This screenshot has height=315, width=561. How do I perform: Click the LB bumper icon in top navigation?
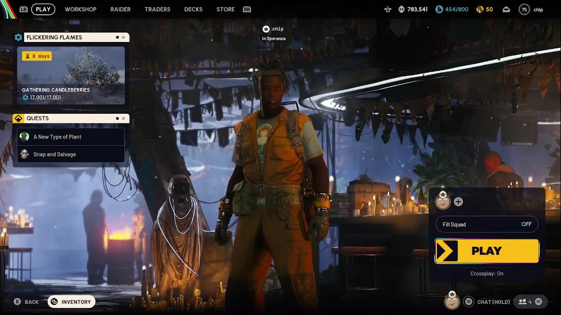point(24,9)
